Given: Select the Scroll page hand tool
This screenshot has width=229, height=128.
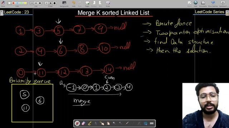Looking at the screenshot, I should 108,123.
